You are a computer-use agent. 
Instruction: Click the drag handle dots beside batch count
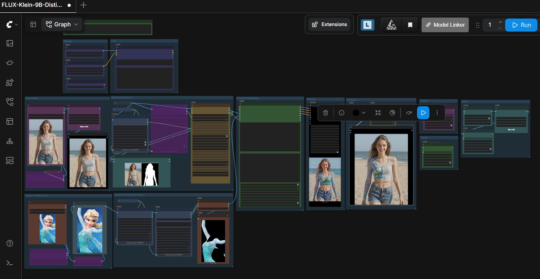(478, 25)
